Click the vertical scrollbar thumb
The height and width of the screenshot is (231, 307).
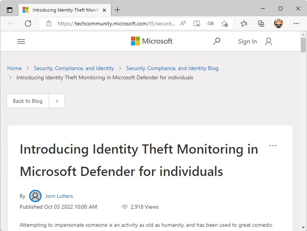(x=303, y=45)
